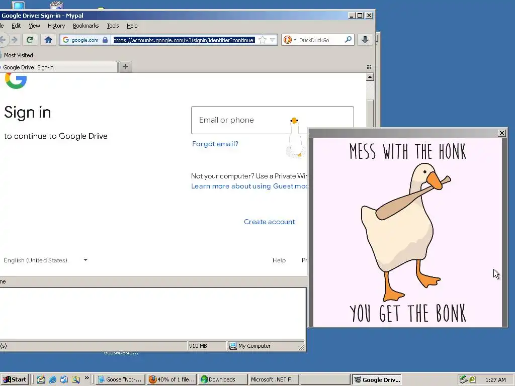Switch to 40% of 1 file taskbar item

click(172, 379)
